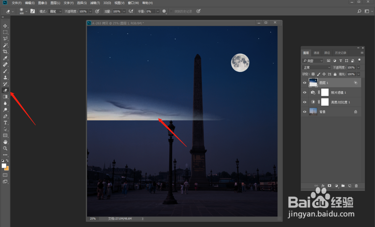Hide the 背景 layer
This screenshot has width=375, height=227.
coord(304,112)
